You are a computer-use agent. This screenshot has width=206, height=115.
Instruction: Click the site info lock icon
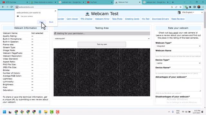[x=17, y=7]
